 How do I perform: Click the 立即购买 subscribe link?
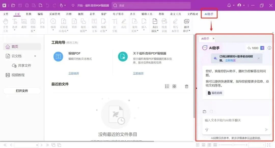[230, 61]
